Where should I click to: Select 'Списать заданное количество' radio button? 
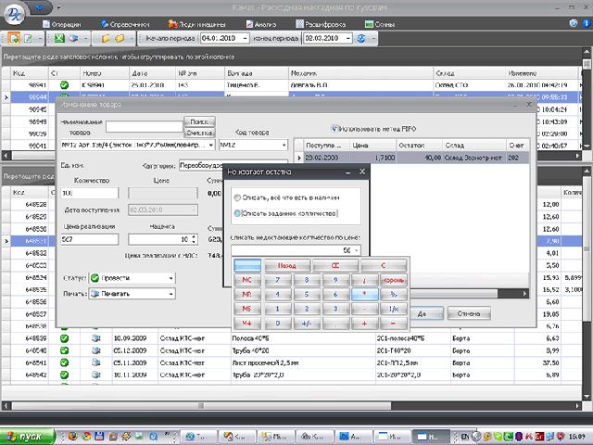[237, 213]
